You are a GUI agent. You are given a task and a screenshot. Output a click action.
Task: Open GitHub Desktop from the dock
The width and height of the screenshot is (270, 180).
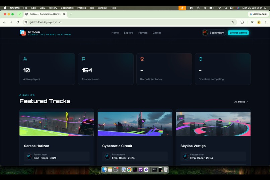(x=140, y=170)
